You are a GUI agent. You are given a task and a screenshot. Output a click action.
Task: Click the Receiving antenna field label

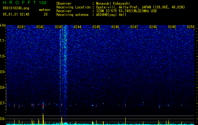pos(72,15)
